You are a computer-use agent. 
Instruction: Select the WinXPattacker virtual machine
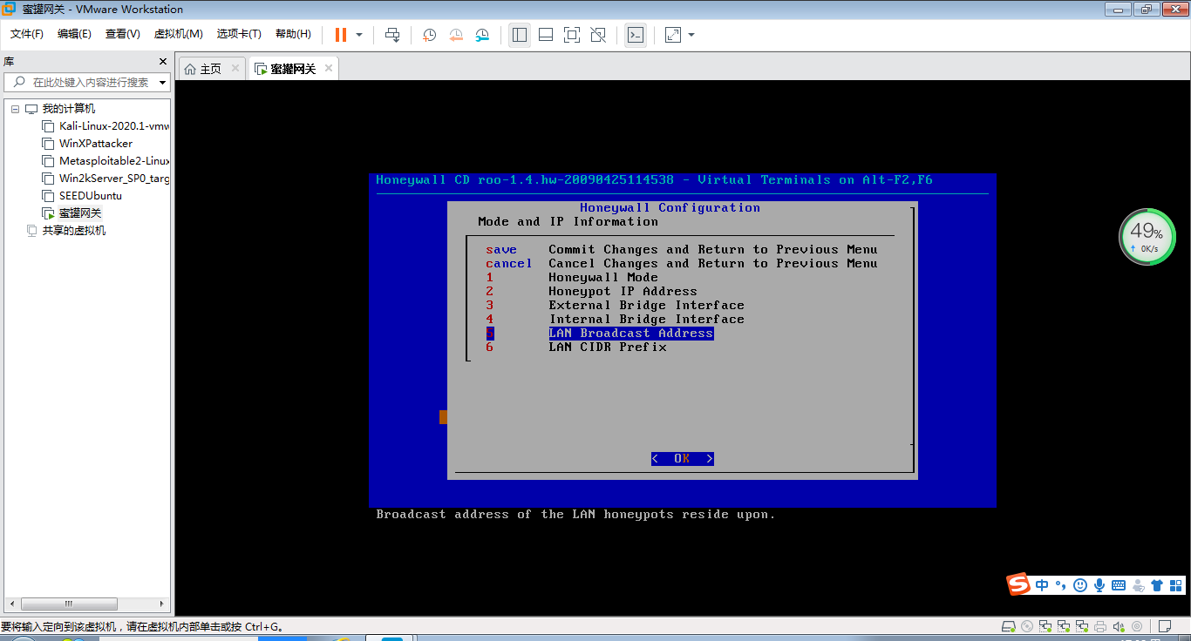coord(96,144)
